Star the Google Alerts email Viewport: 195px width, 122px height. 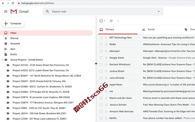[106, 58]
